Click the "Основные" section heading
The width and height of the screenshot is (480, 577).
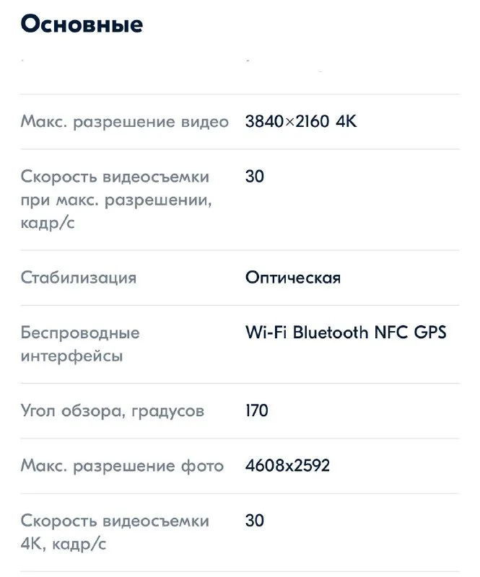82,24
